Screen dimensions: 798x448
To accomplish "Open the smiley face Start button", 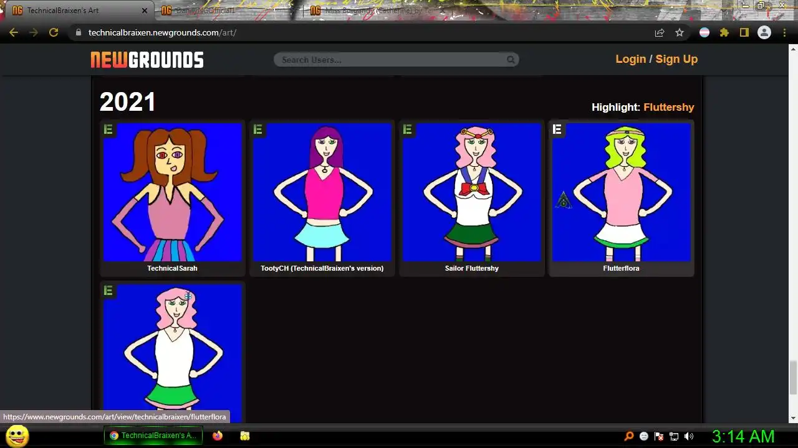I will (17, 436).
